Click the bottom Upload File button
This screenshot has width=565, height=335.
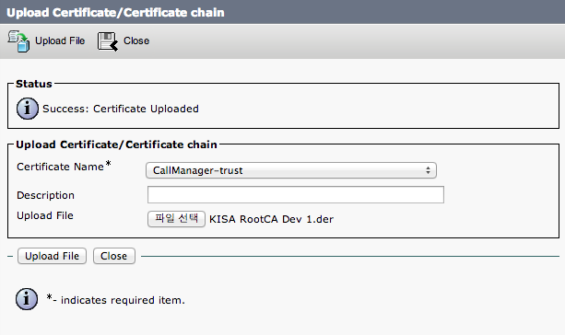[52, 256]
